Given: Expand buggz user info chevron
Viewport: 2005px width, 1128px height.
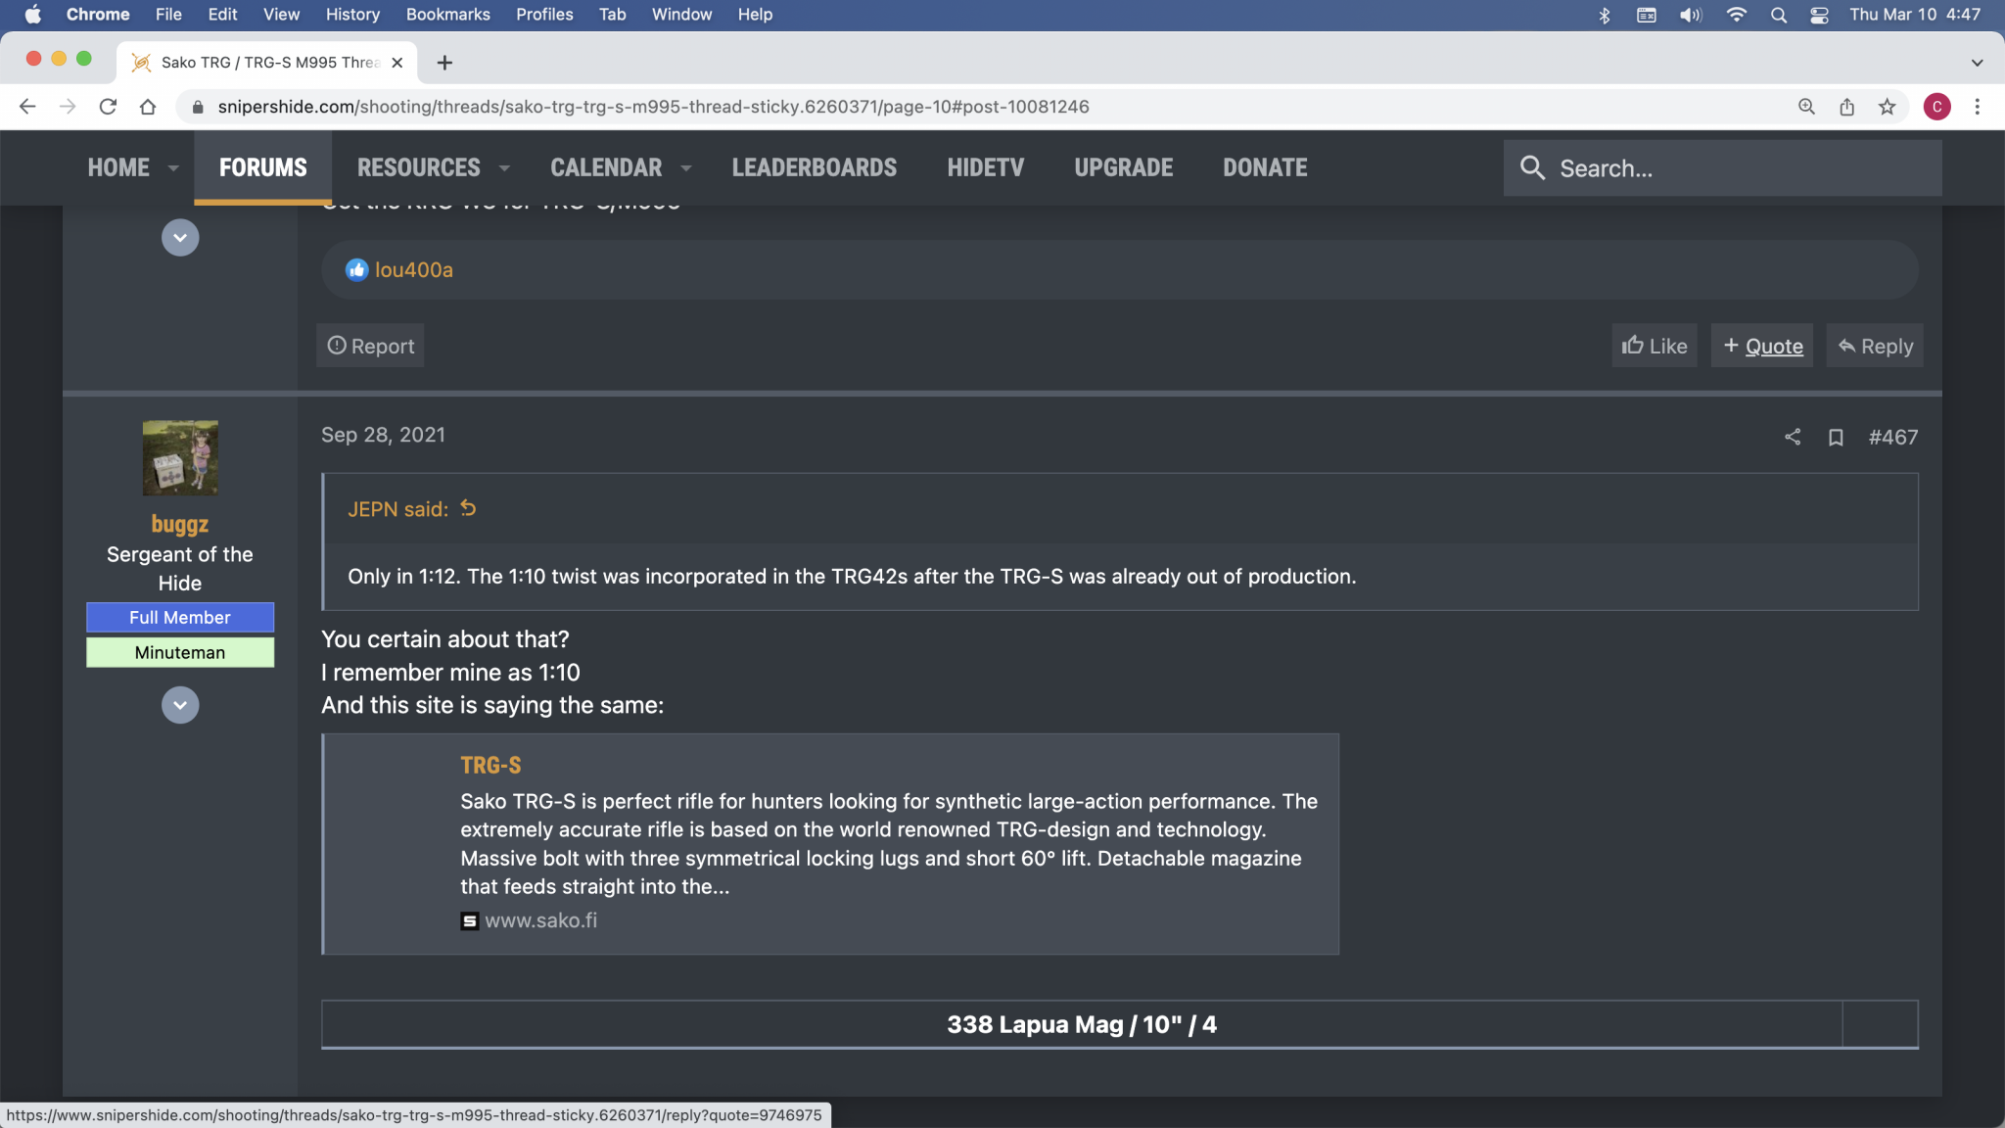Looking at the screenshot, I should click(x=180, y=705).
